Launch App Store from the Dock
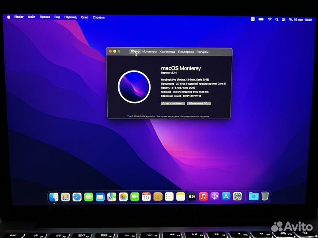 point(226,196)
